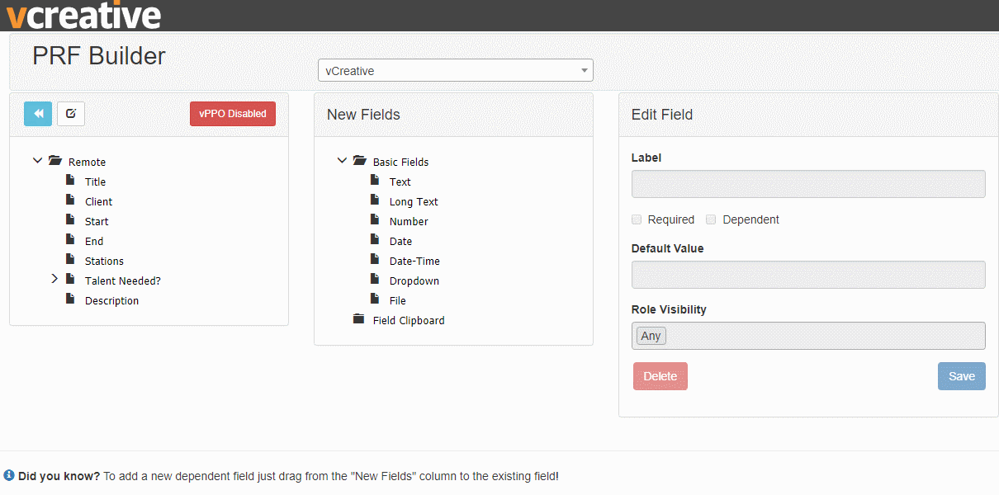Screen dimensions: 999x495
Task: Collapse the Basic Fields folder
Action: point(342,161)
